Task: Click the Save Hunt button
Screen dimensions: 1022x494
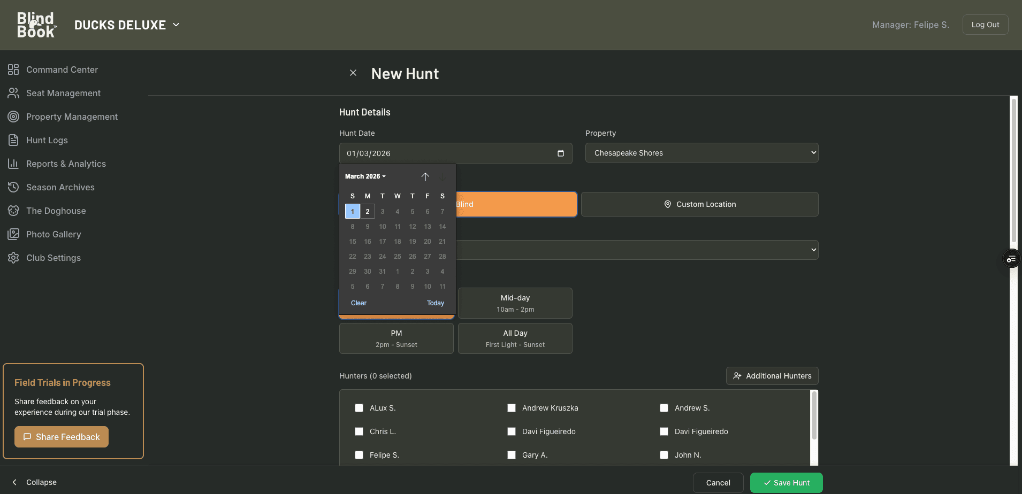Action: pyautogui.click(x=786, y=482)
